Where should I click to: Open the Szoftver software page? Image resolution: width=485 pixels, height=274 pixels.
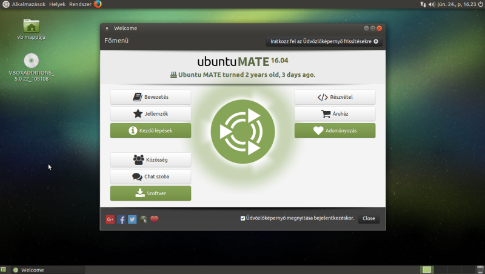point(150,193)
